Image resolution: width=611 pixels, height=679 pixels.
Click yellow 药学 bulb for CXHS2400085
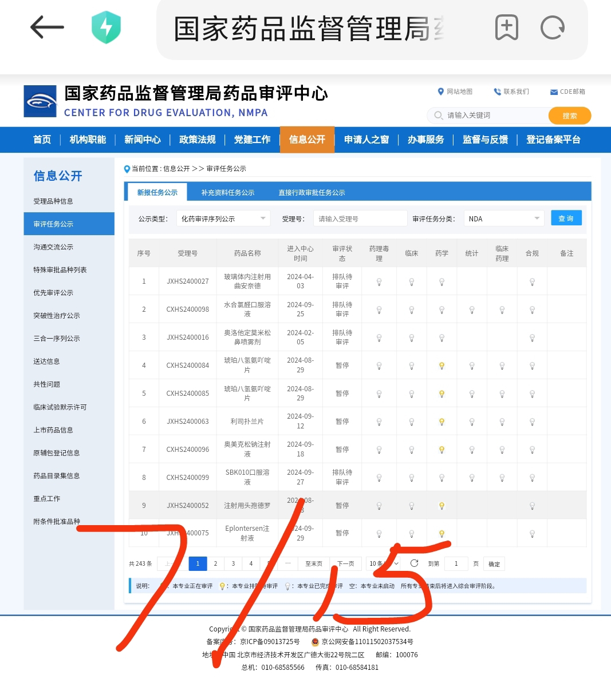pos(442,394)
